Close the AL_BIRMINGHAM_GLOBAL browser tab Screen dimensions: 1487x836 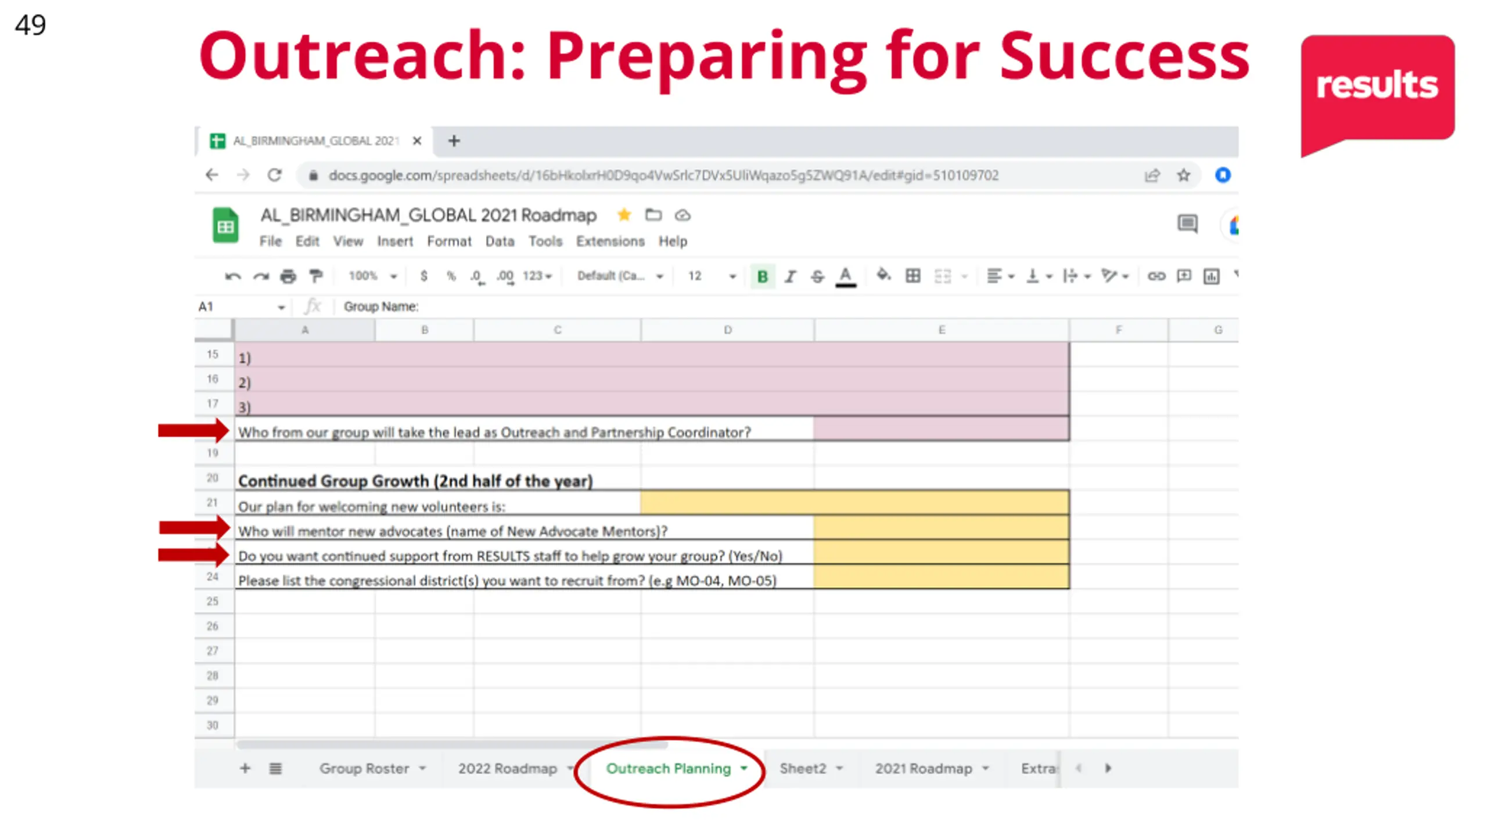(x=417, y=140)
